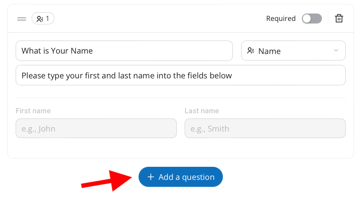This screenshot has width=361, height=216.
Task: Click the drag handle icon on the question card
Action: point(22,19)
